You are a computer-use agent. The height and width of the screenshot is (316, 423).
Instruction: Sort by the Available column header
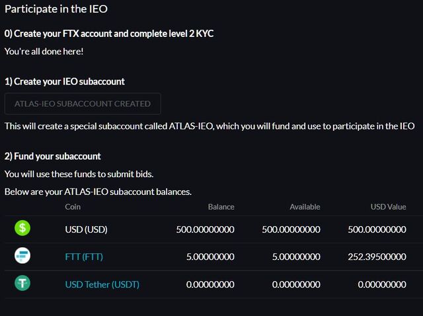305,207
